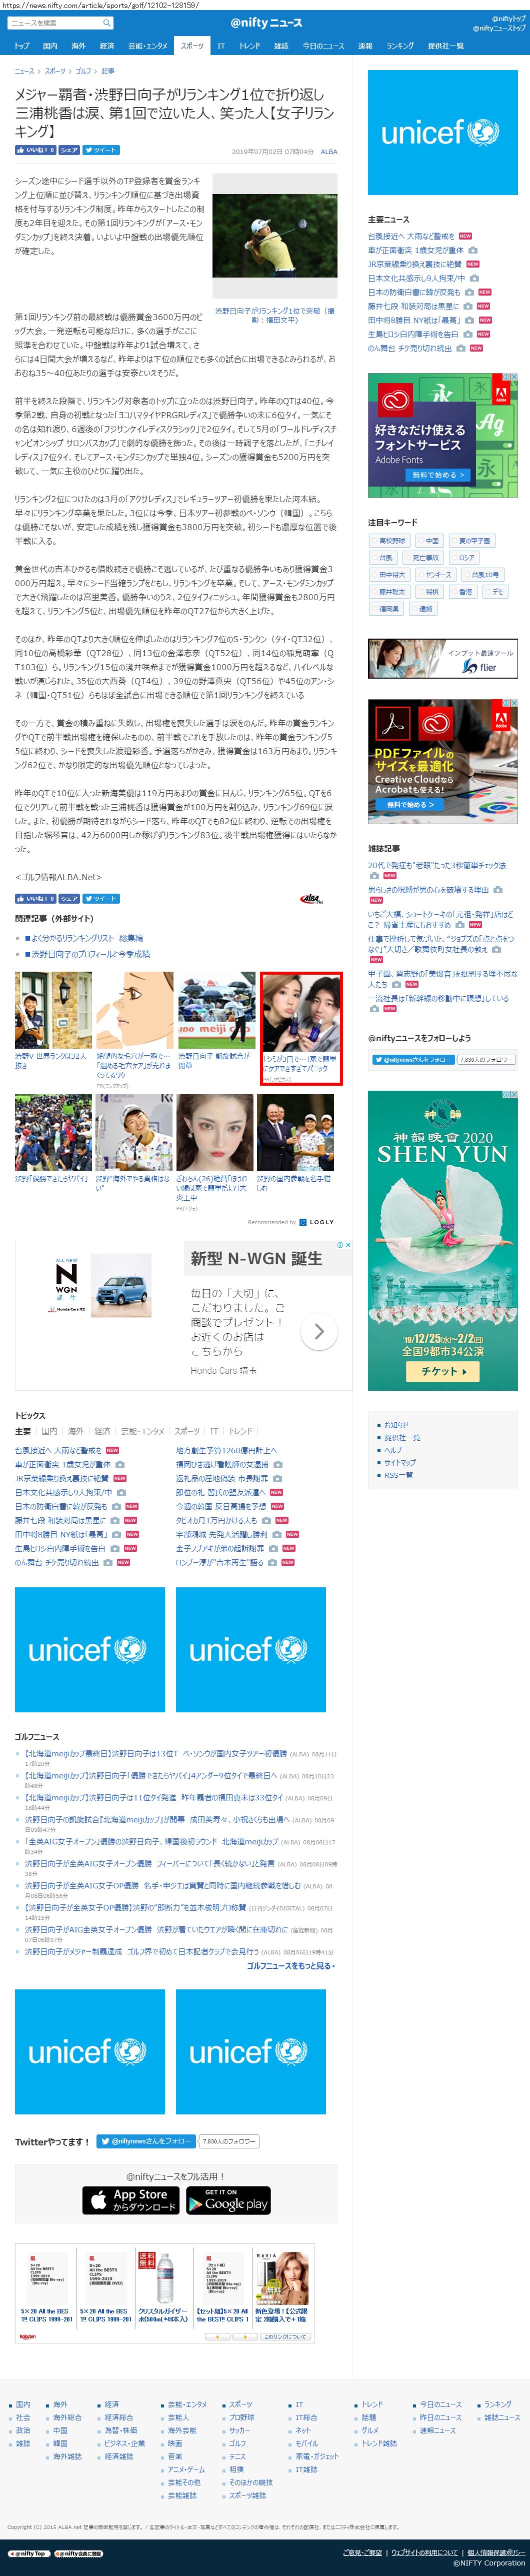The image size is (530, 2576).
Task: Click the @nifty ニュース header logo
Action: pyautogui.click(x=265, y=23)
